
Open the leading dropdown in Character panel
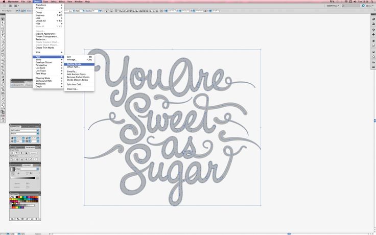click(38, 138)
